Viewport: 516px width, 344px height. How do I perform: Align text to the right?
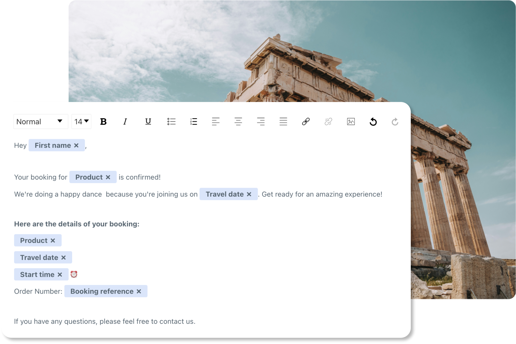(x=261, y=122)
